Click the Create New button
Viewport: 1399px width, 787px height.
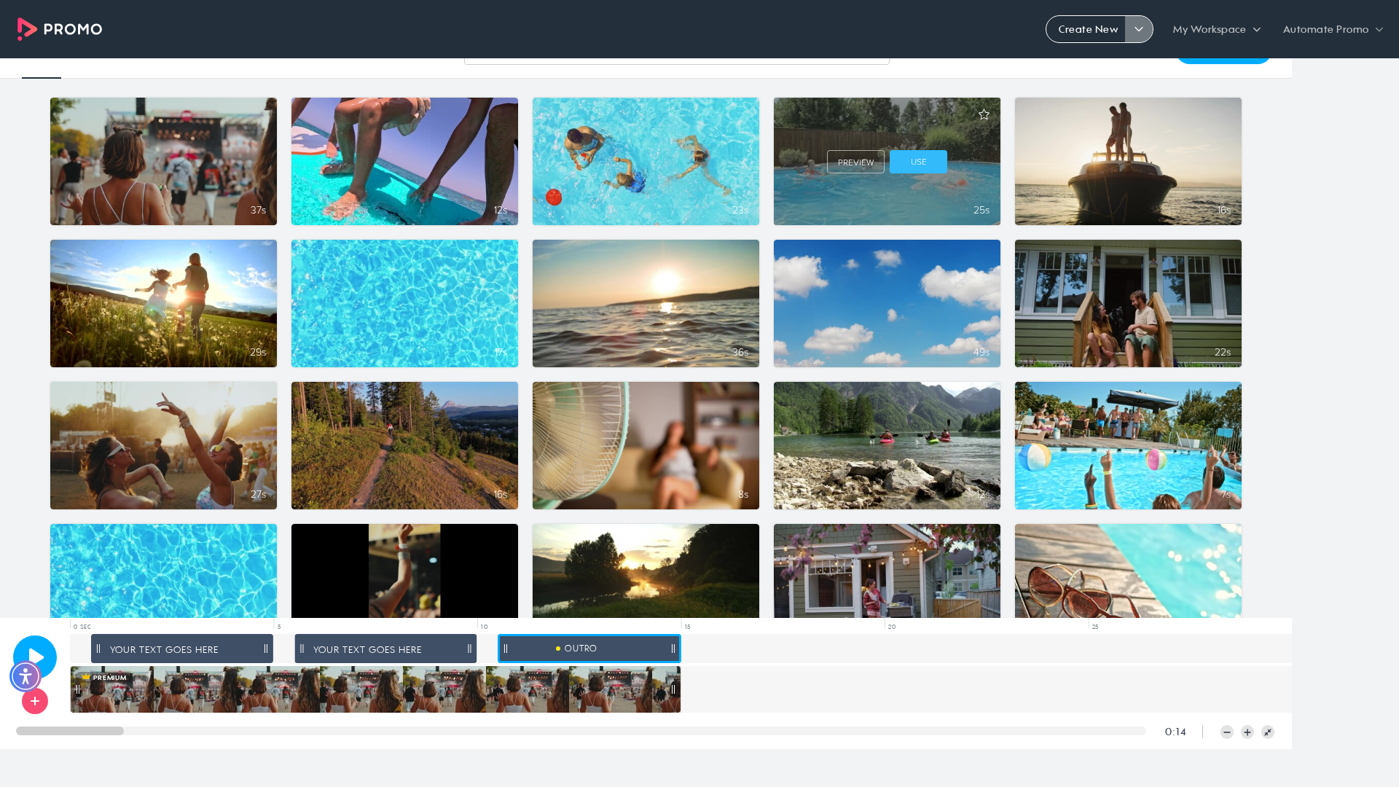coord(1088,29)
